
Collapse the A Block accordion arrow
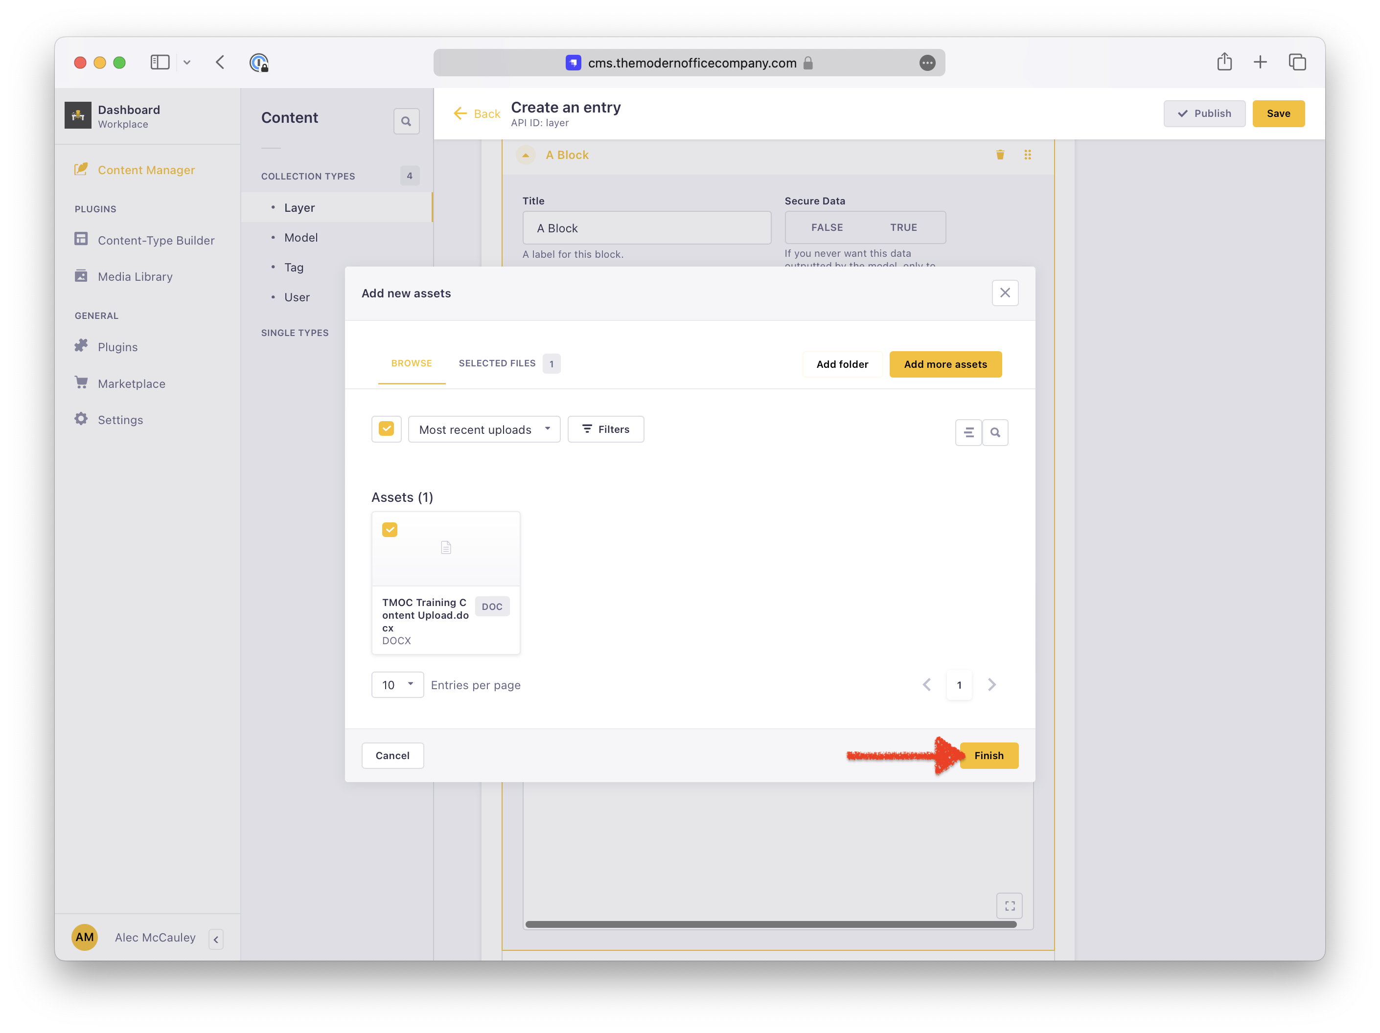tap(525, 155)
